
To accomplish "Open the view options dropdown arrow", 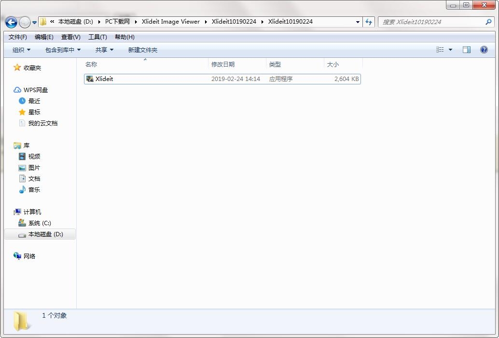I will [x=450, y=50].
